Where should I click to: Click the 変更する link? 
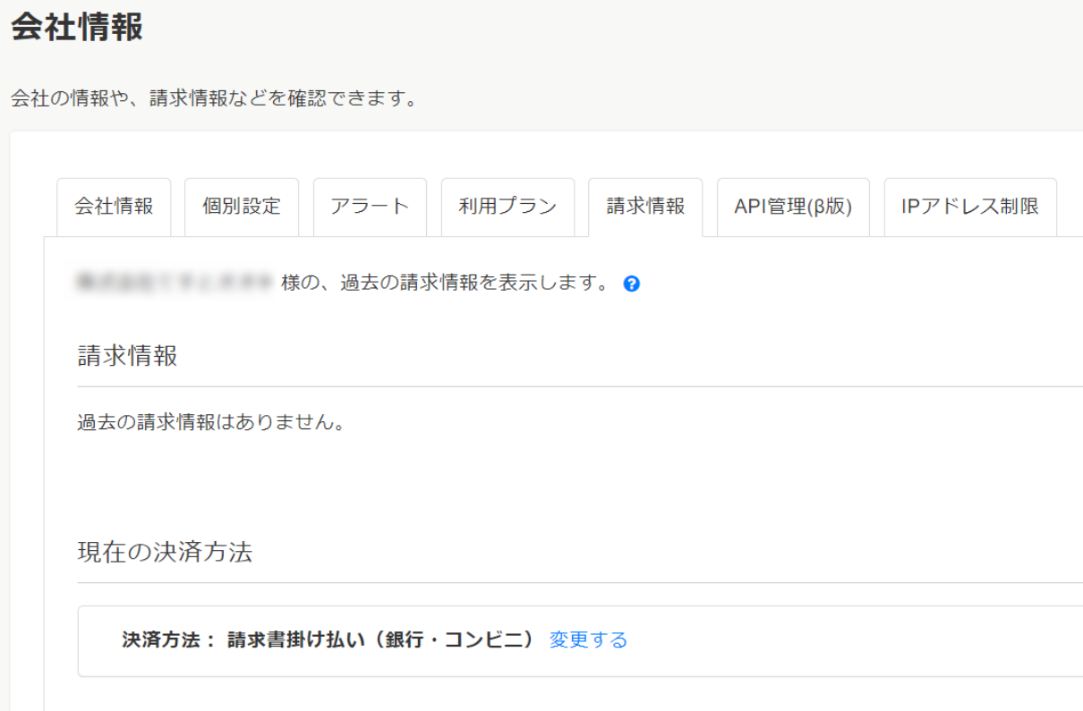point(588,640)
